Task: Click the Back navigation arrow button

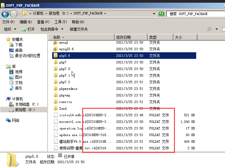Action: [x=5, y=14]
